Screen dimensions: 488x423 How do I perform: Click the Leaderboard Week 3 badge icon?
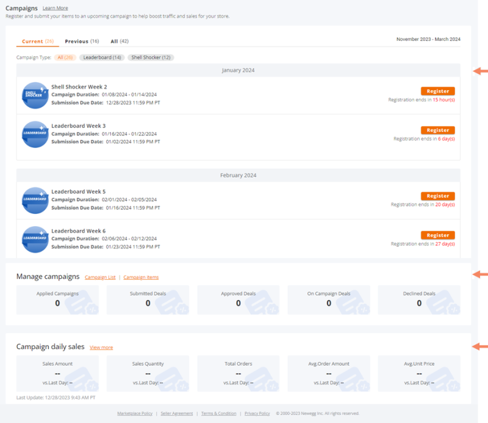[35, 135]
